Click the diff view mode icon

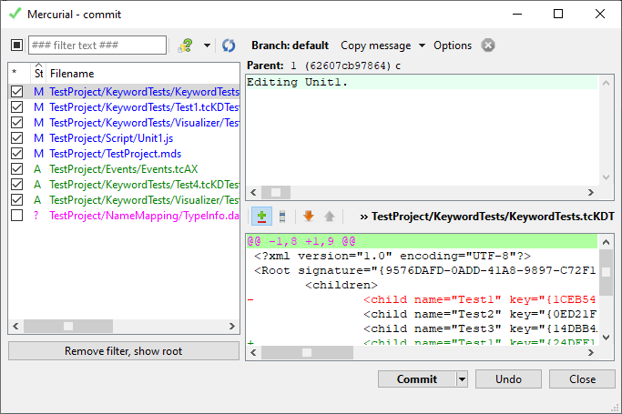pos(282,217)
